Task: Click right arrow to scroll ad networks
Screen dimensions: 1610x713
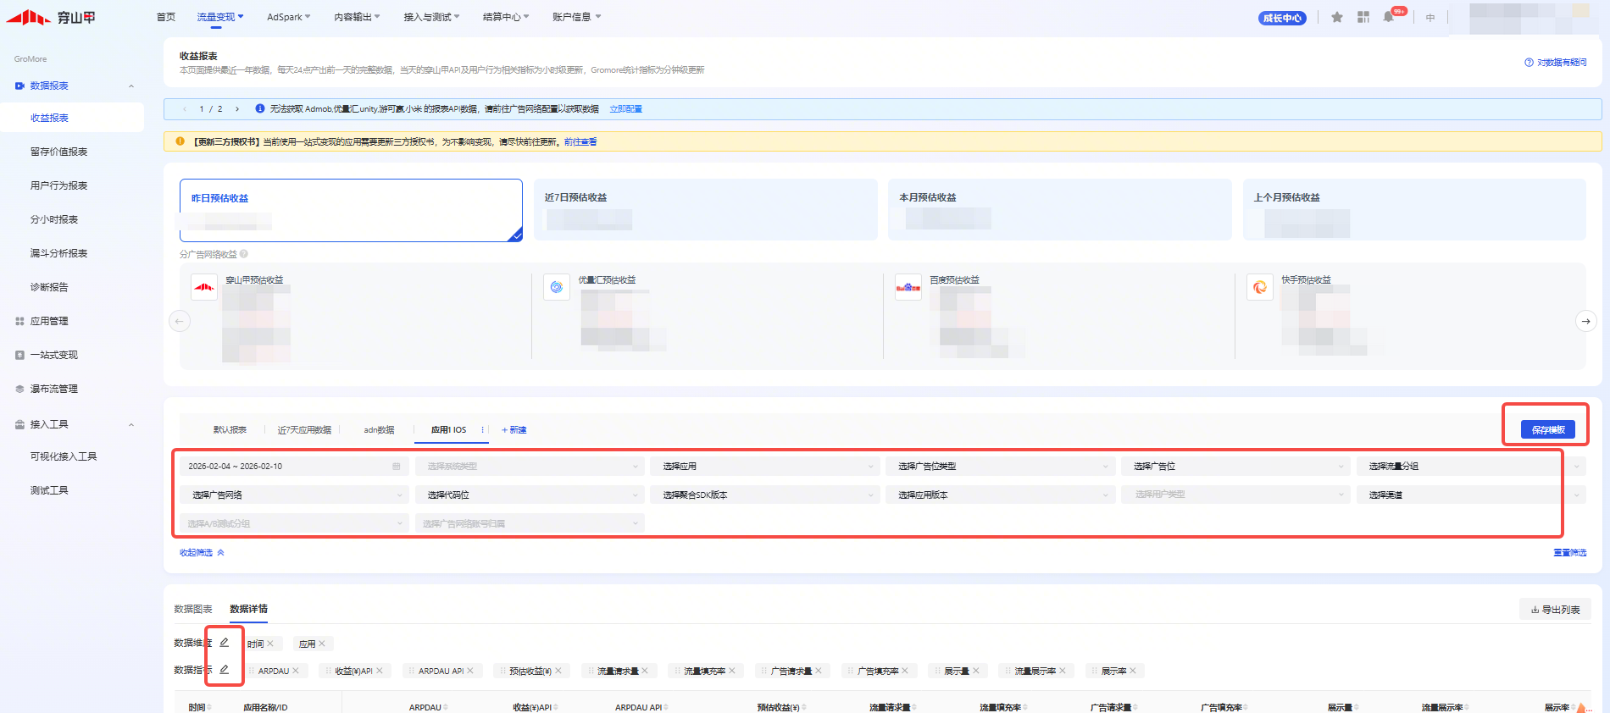Action: [1585, 321]
